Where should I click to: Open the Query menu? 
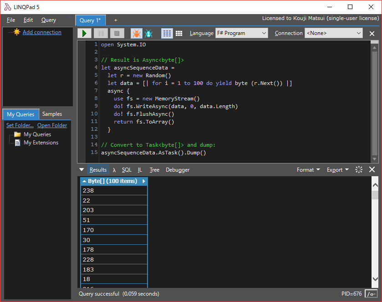point(48,20)
